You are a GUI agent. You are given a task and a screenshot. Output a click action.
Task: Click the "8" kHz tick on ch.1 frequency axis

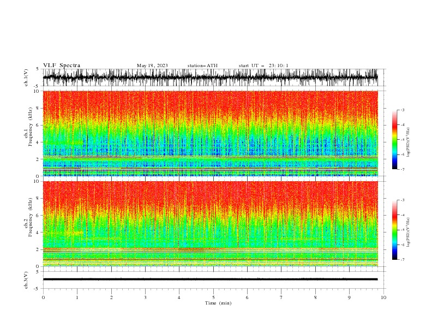coord(38,108)
